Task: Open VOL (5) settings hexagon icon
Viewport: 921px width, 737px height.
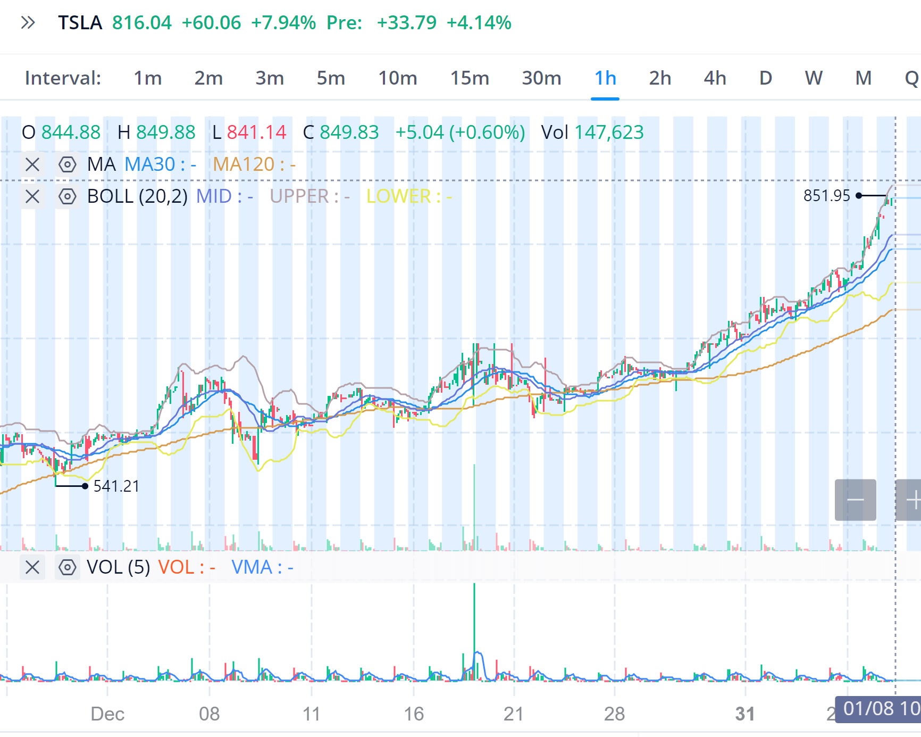Action: point(68,567)
